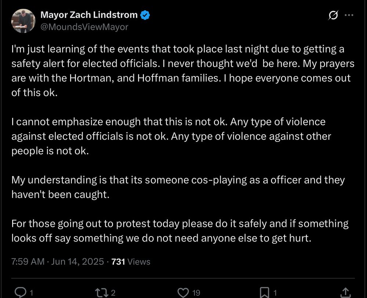The height and width of the screenshot is (298, 367).
Task: See the 19 likes count
Action: 196,293
